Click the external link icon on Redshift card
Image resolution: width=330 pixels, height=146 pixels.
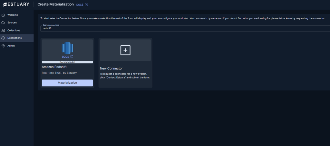coord(72,57)
